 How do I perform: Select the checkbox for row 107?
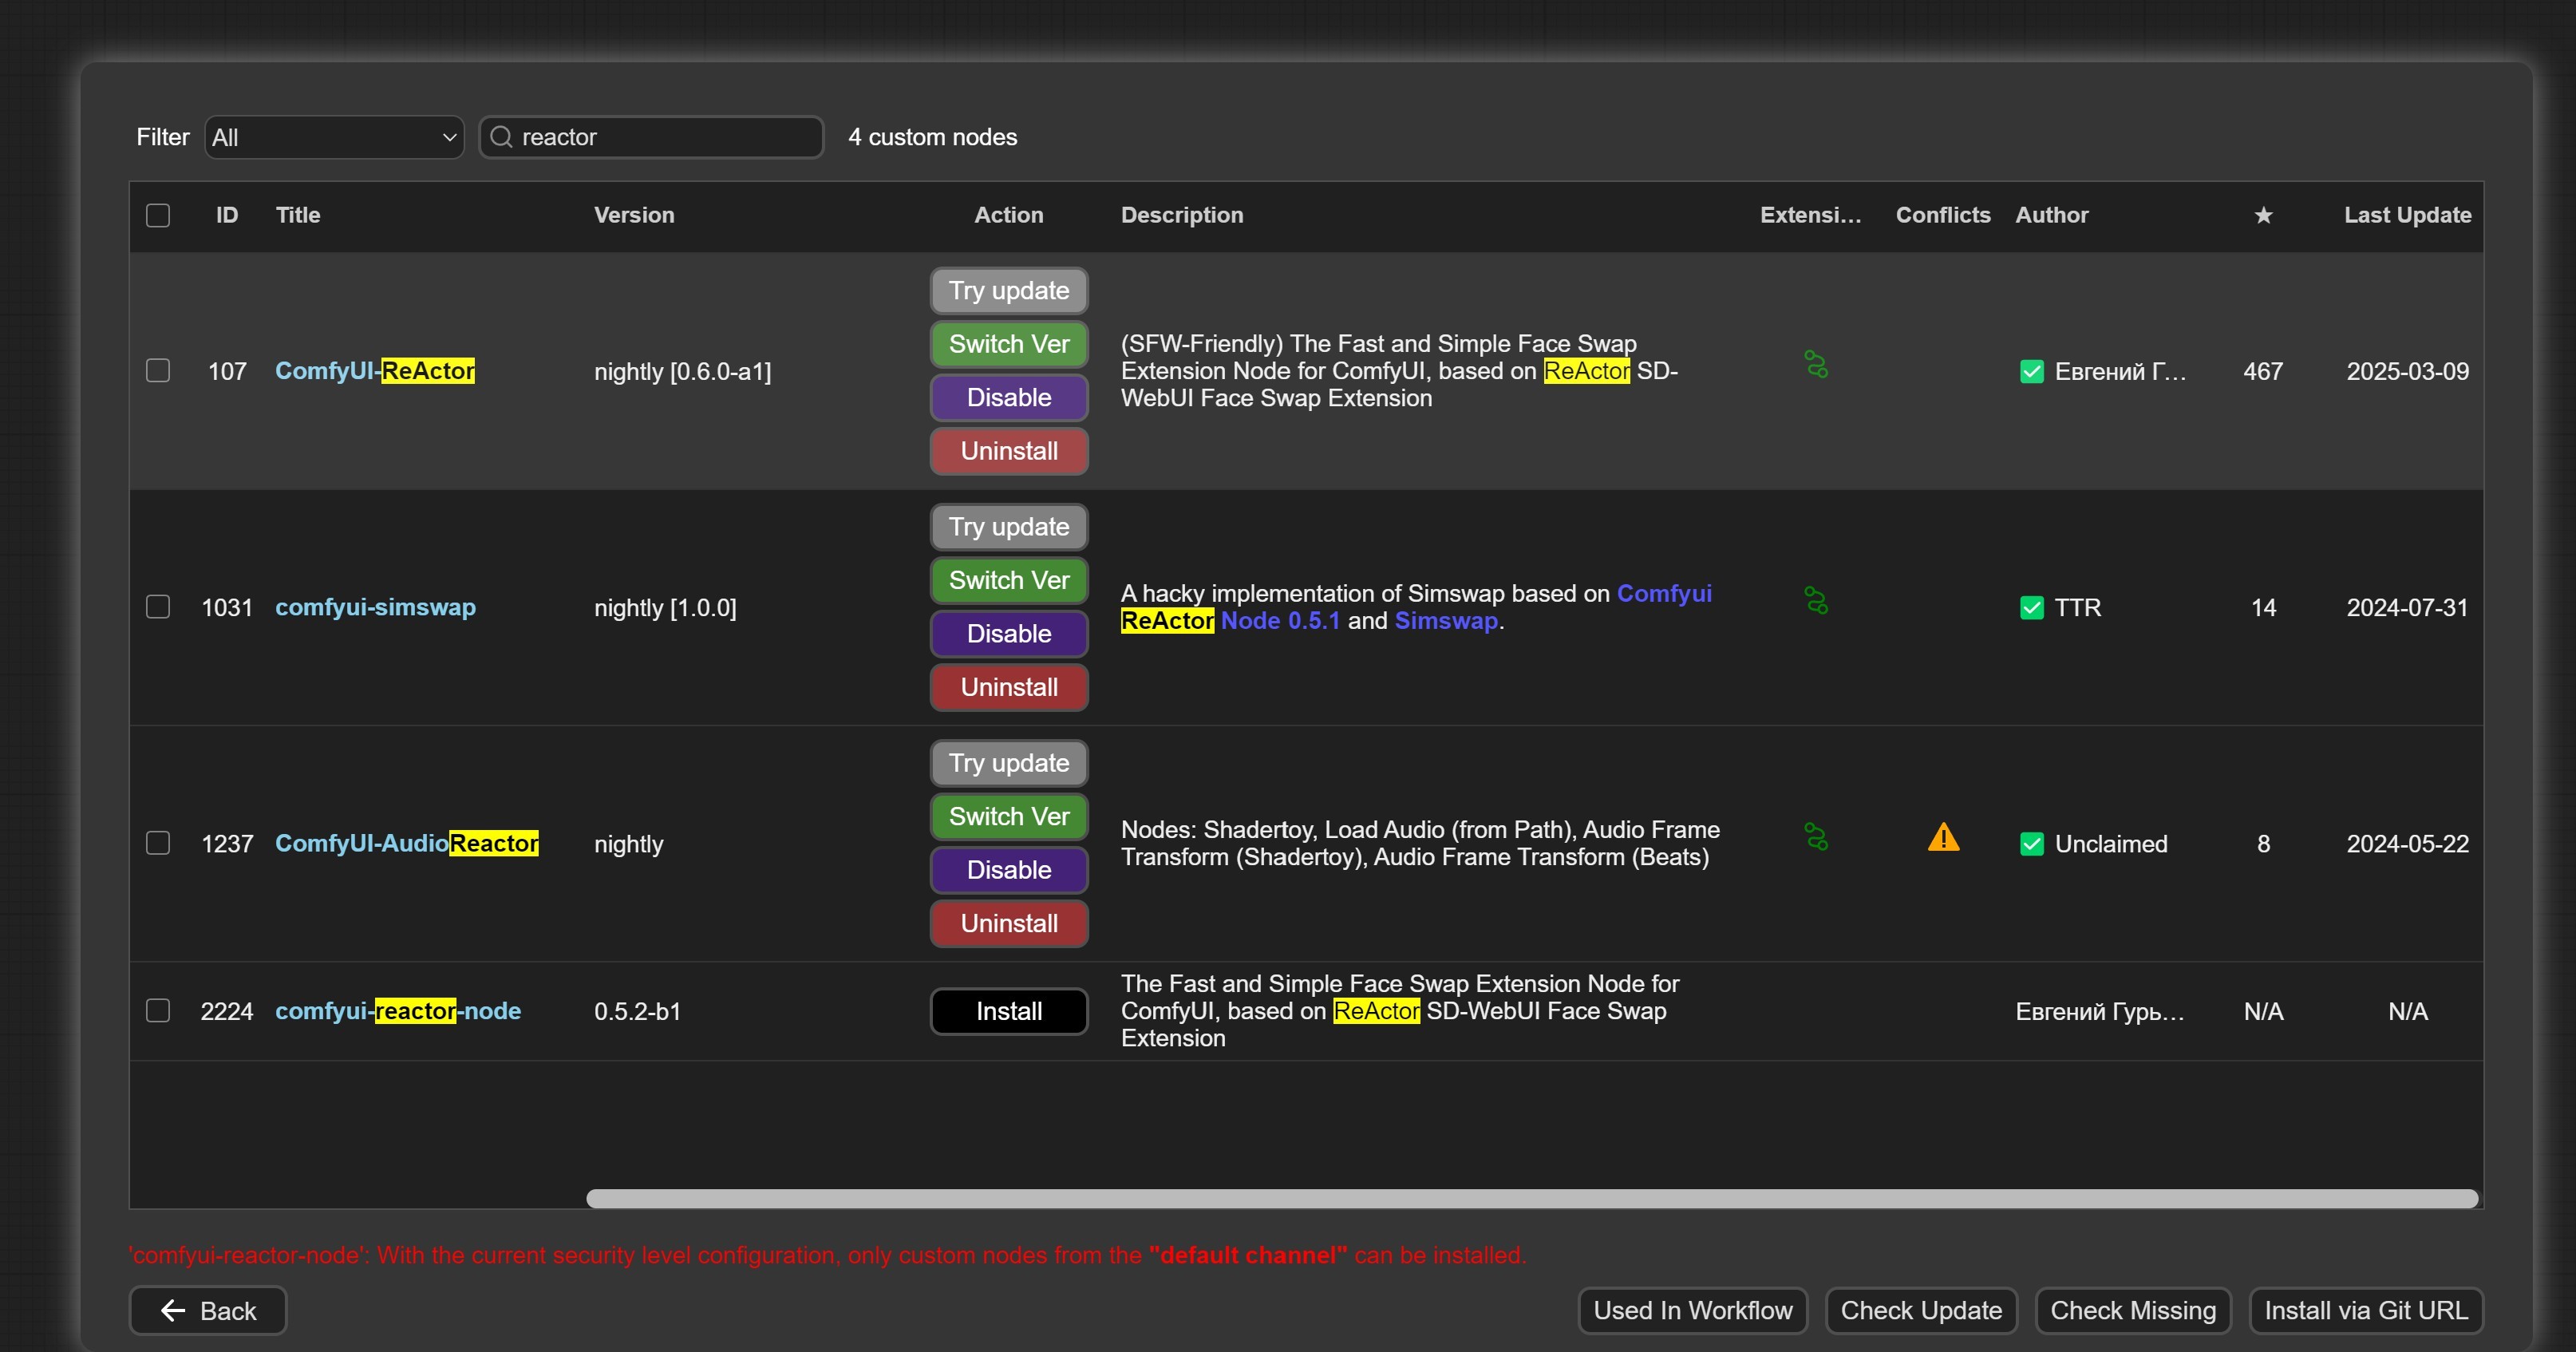(x=158, y=371)
